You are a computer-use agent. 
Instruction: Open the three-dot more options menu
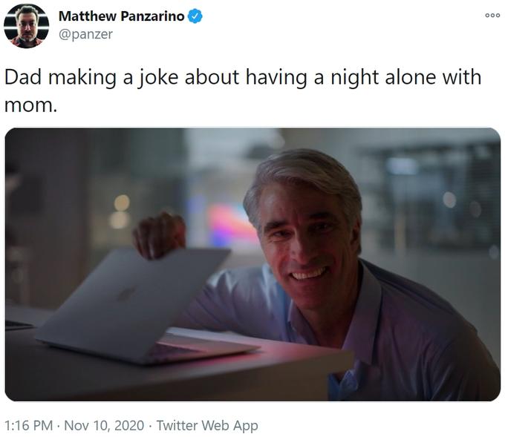point(492,15)
